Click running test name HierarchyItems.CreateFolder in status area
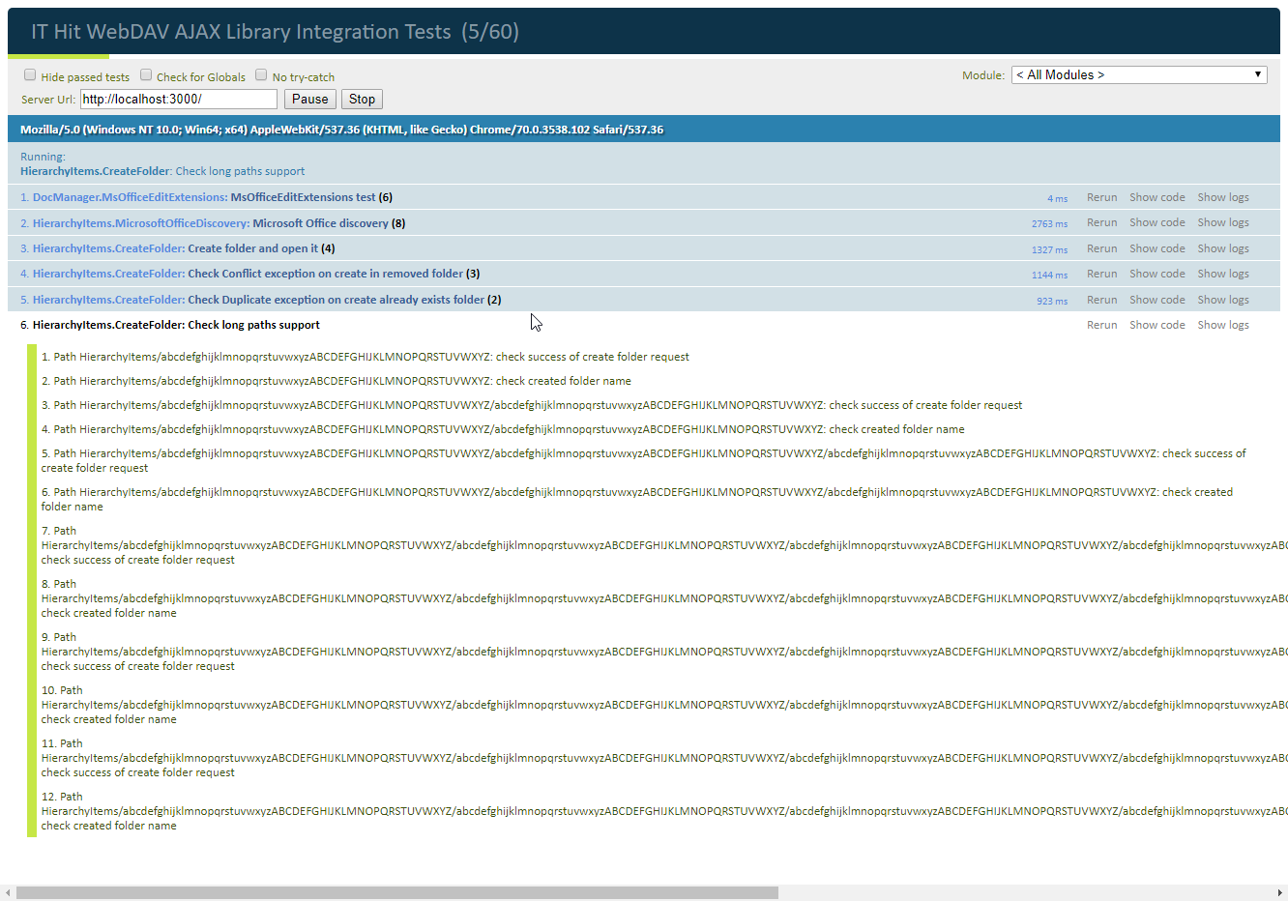1288x901 pixels. pyautogui.click(x=96, y=171)
